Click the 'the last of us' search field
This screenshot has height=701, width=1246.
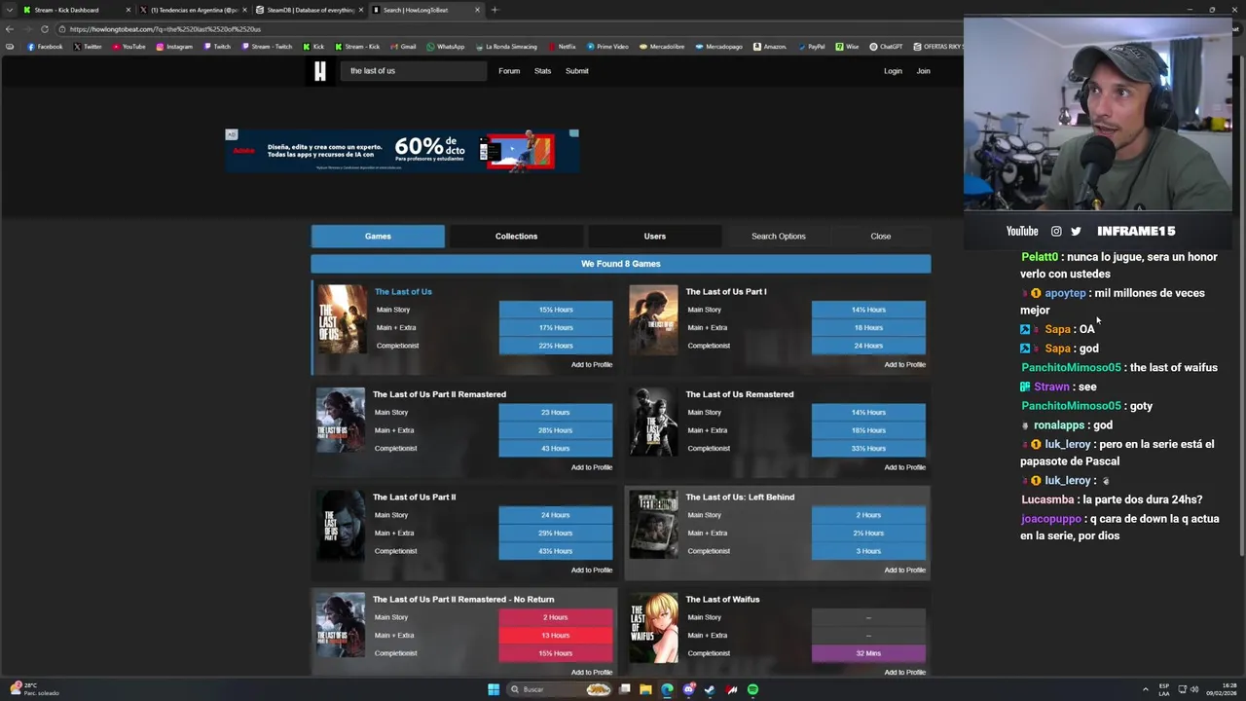tap(414, 71)
